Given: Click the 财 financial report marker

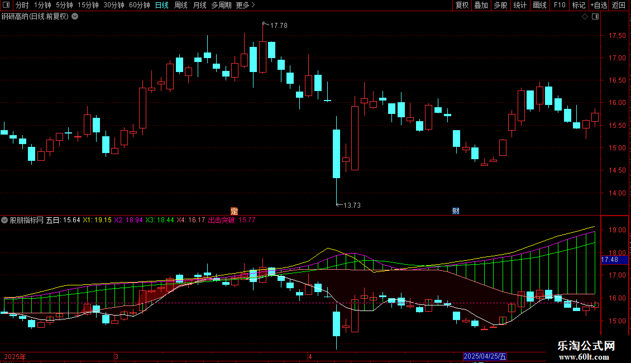Looking at the screenshot, I should click(x=456, y=211).
